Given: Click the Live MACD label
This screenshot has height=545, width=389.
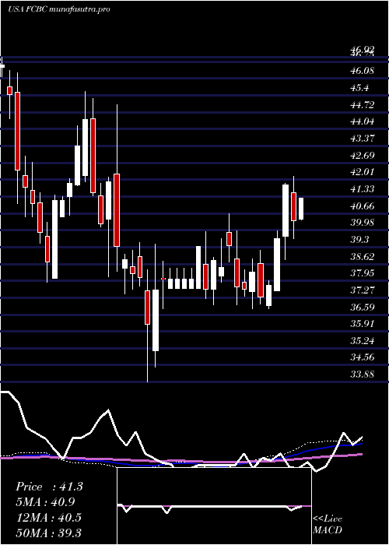Looking at the screenshot, I should coord(328,524).
